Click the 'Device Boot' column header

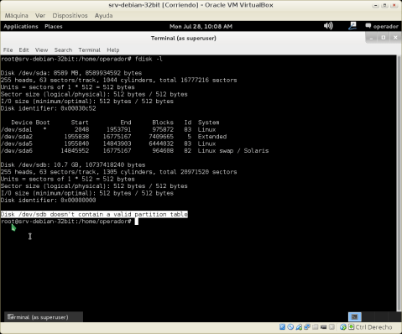(x=30, y=123)
